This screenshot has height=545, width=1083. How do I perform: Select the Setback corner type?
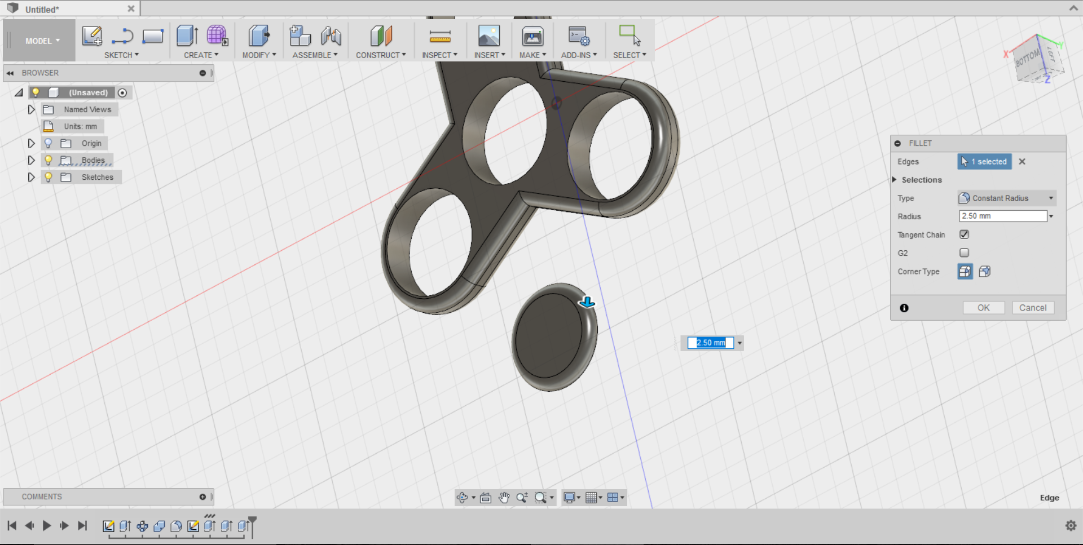(x=985, y=272)
